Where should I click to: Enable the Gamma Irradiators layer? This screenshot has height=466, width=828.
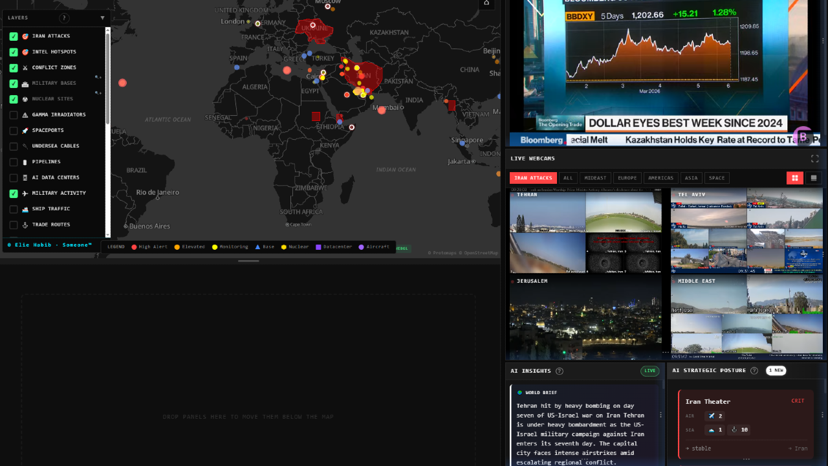pos(13,115)
